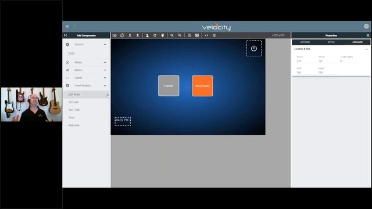Screen dimensions: 372x209
Task: Click the Buttons category plus icon
Action: (x=67, y=45)
